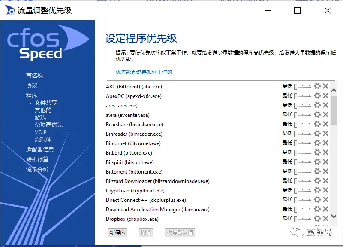This screenshot has width=343, height=247.
Task: Adjust priority slider for Dropbox
Action: 303,219
